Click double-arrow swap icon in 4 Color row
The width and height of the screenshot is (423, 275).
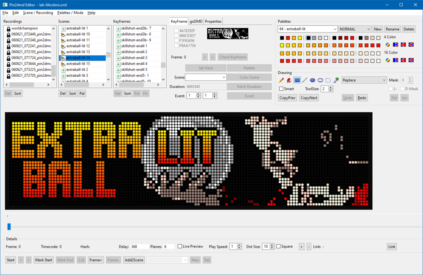tap(411, 45)
